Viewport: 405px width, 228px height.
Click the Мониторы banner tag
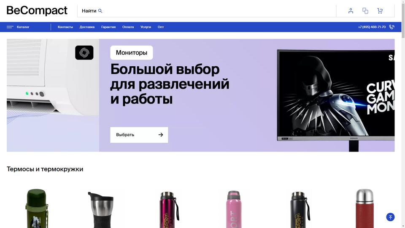pos(132,52)
